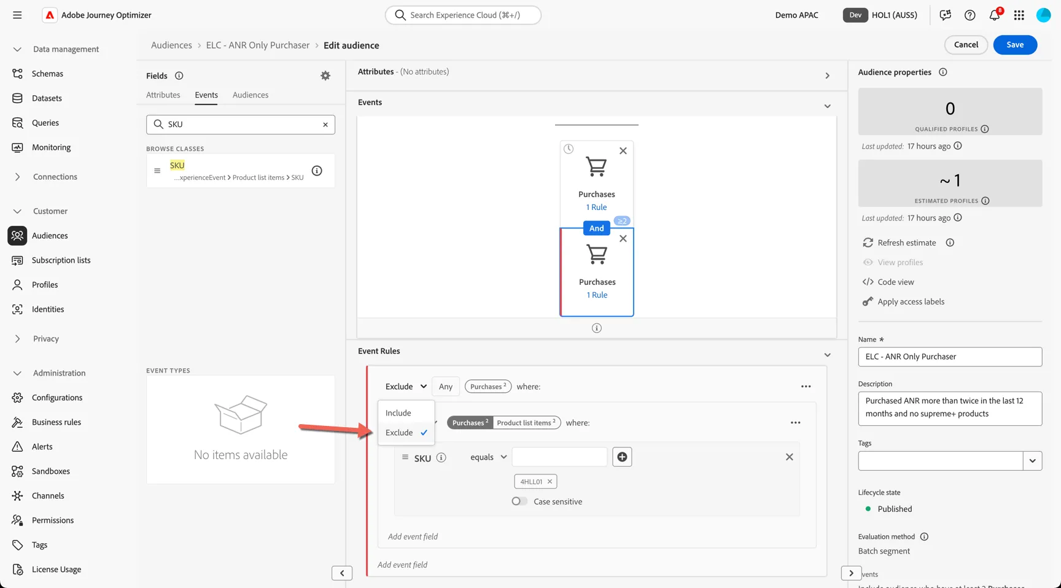1061x588 pixels.
Task: Click the Name input field
Action: coord(950,357)
